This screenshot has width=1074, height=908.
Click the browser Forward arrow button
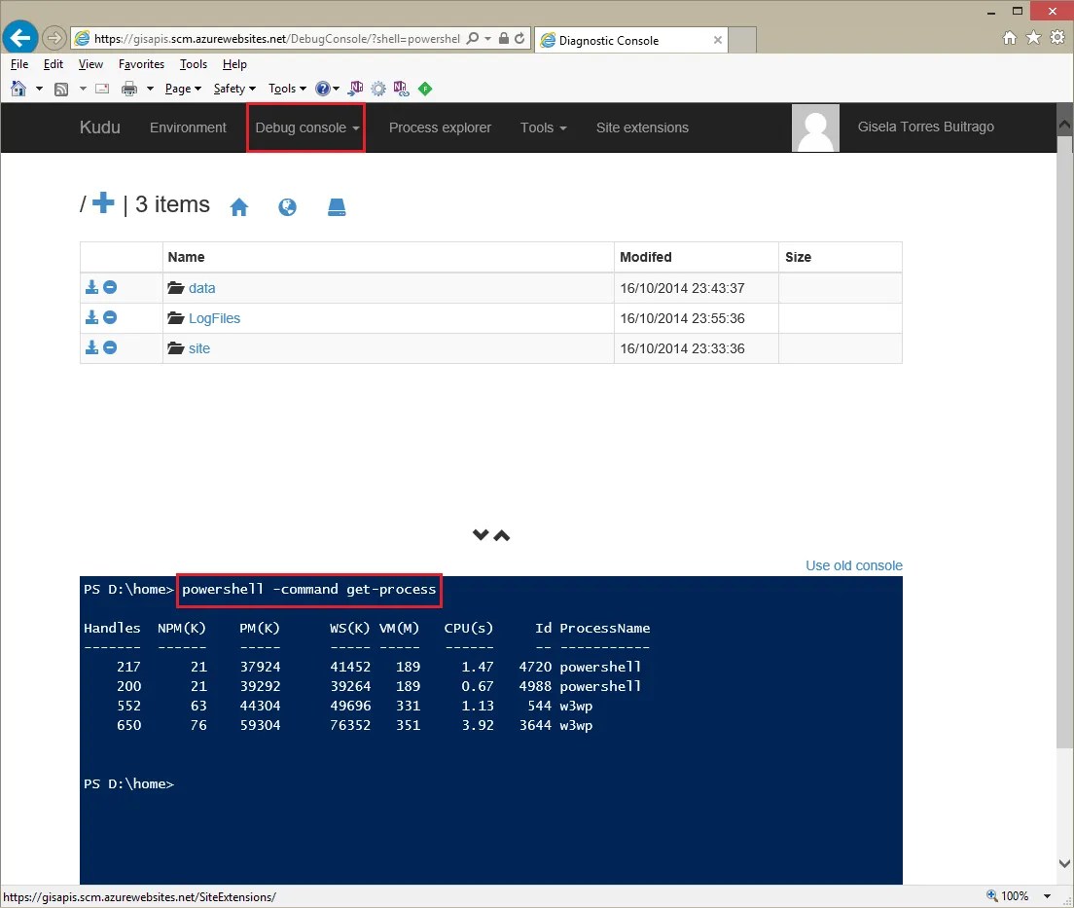pyautogui.click(x=54, y=38)
